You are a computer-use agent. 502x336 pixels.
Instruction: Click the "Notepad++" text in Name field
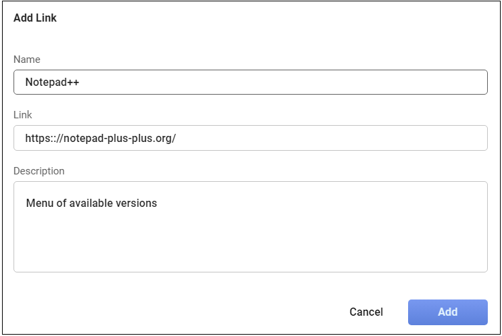point(53,82)
